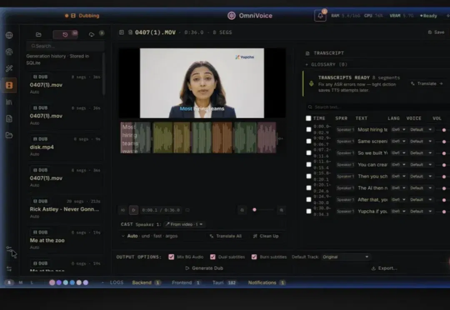Select the history tab with the clock icon

[x=65, y=35]
